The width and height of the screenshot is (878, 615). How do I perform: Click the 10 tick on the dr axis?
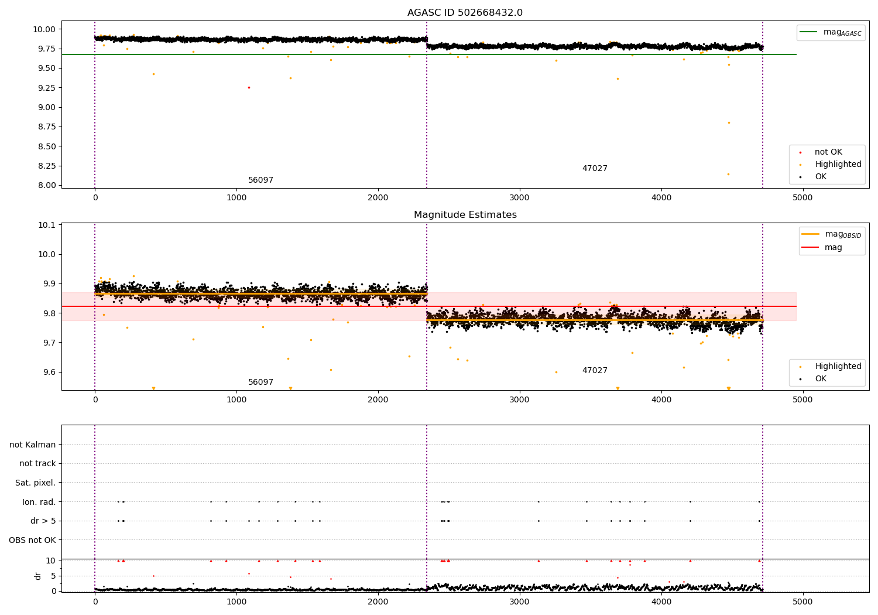(51, 561)
